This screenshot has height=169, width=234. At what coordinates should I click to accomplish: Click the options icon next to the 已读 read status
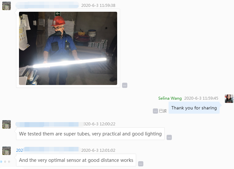[155, 111]
